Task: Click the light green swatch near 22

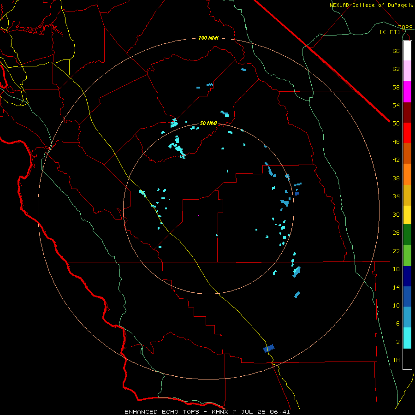Action: tap(407, 255)
